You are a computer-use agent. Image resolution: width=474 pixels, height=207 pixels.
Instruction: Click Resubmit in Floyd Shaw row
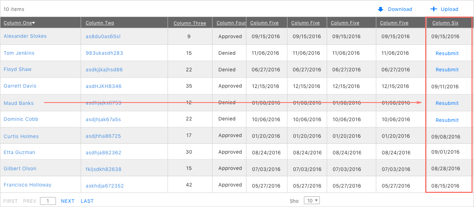pyautogui.click(x=447, y=70)
